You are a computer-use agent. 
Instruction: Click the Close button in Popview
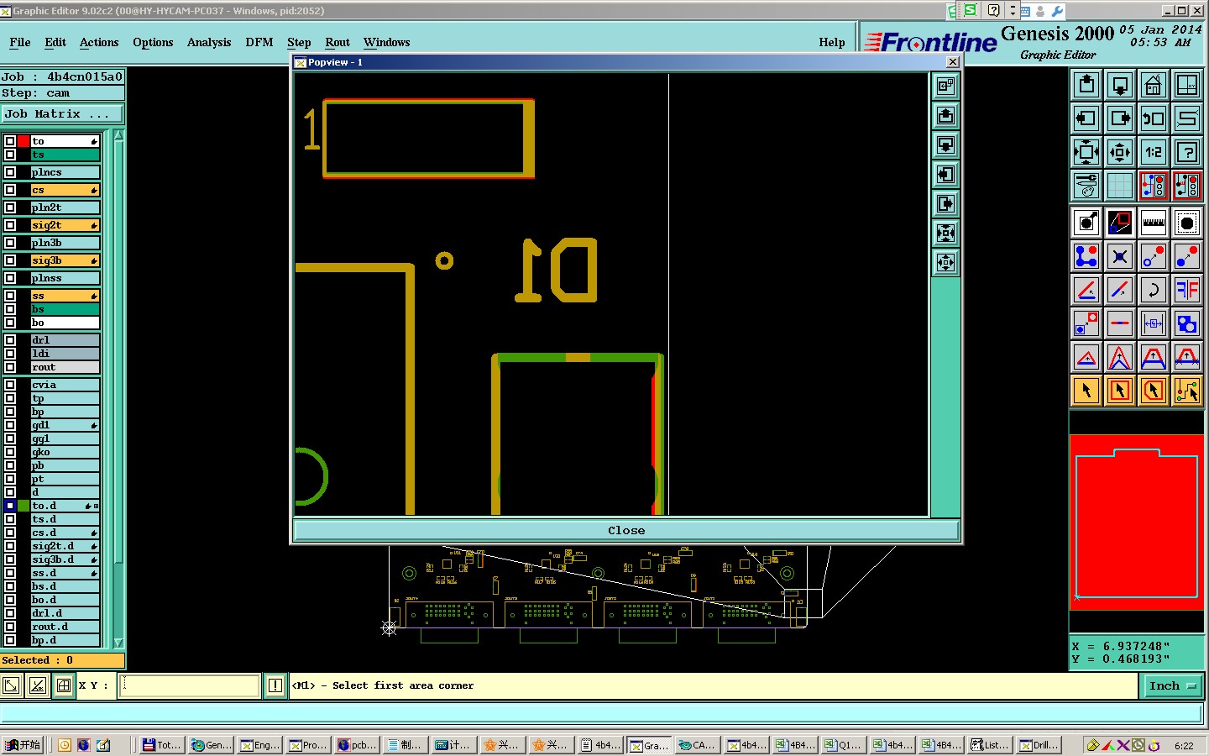tap(626, 530)
